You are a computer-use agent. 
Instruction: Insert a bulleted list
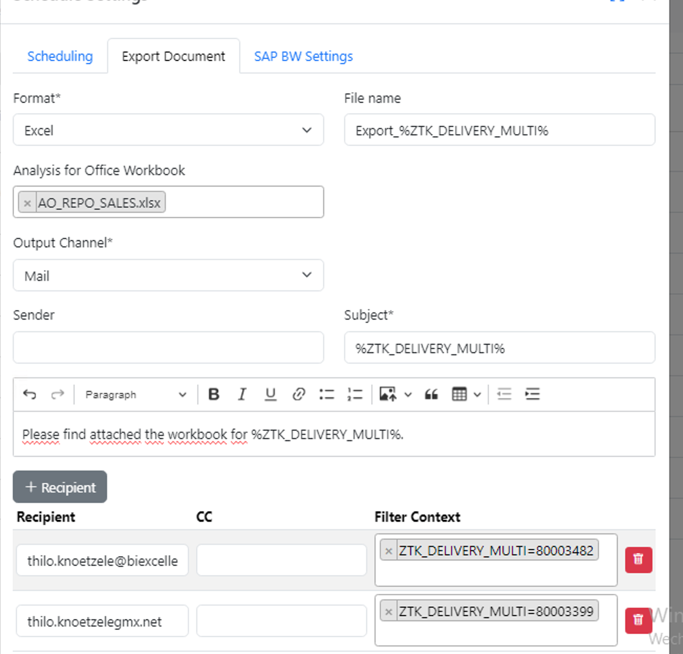[x=327, y=394]
